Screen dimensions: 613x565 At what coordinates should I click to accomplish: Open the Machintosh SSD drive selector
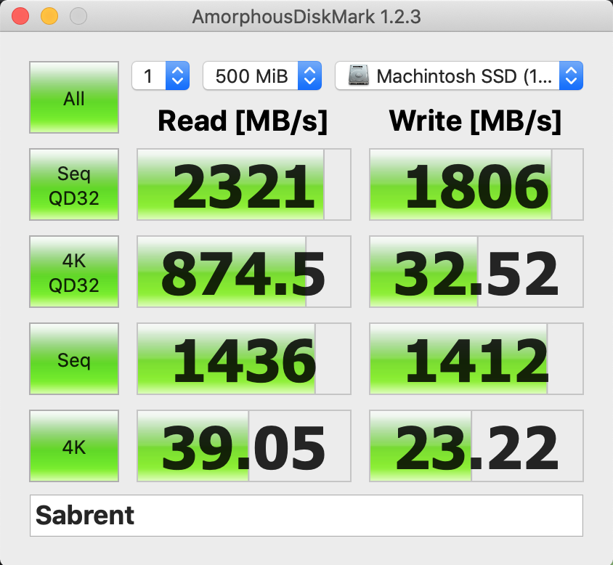(459, 76)
